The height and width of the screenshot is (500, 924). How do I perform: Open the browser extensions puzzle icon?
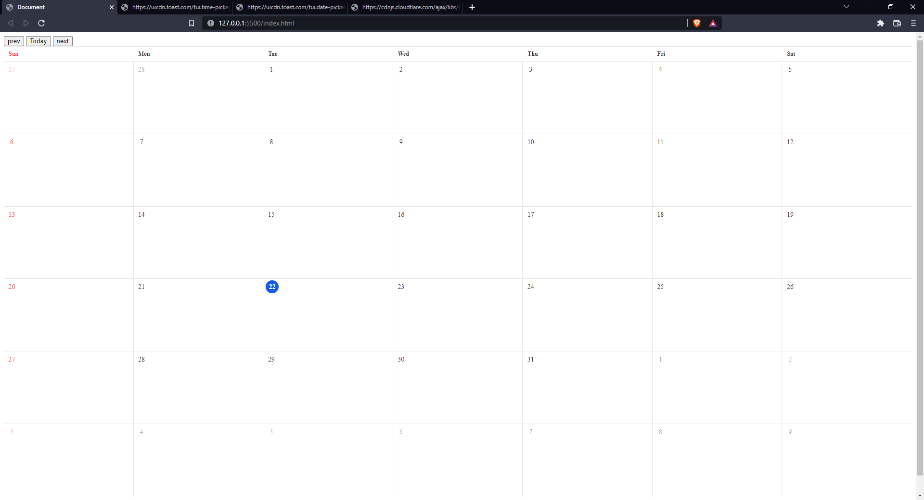pyautogui.click(x=881, y=23)
